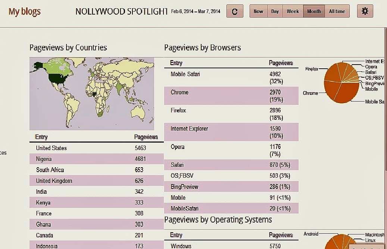
Task: Switch stats range to Now
Action: (258, 11)
